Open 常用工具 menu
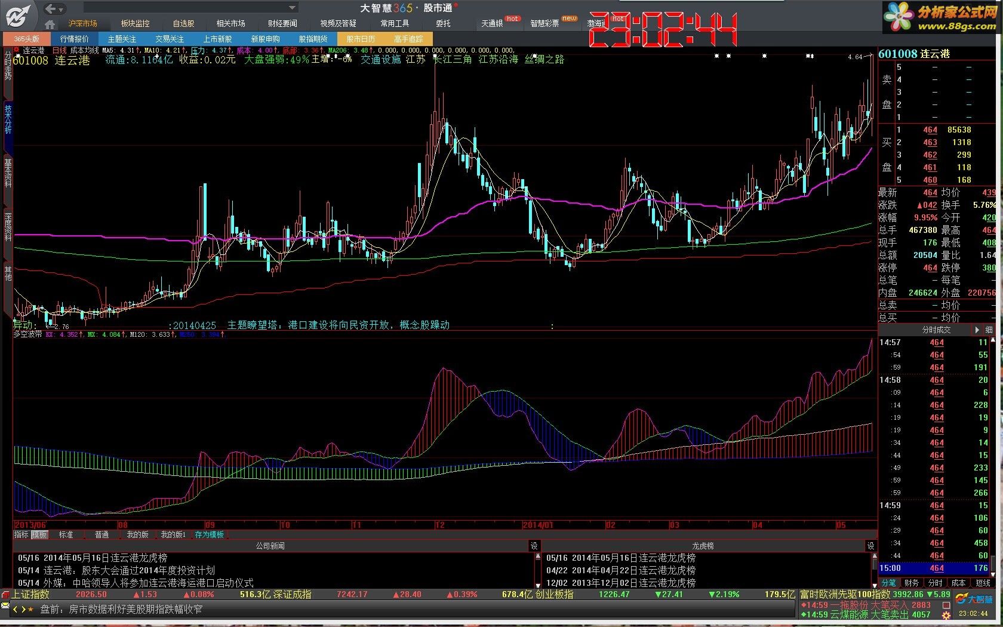Screen dimensions: 1003x627 pos(395,24)
